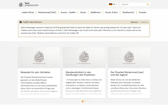Click the German flag icon
This screenshot has height=105, width=168.
(x=111, y=4)
